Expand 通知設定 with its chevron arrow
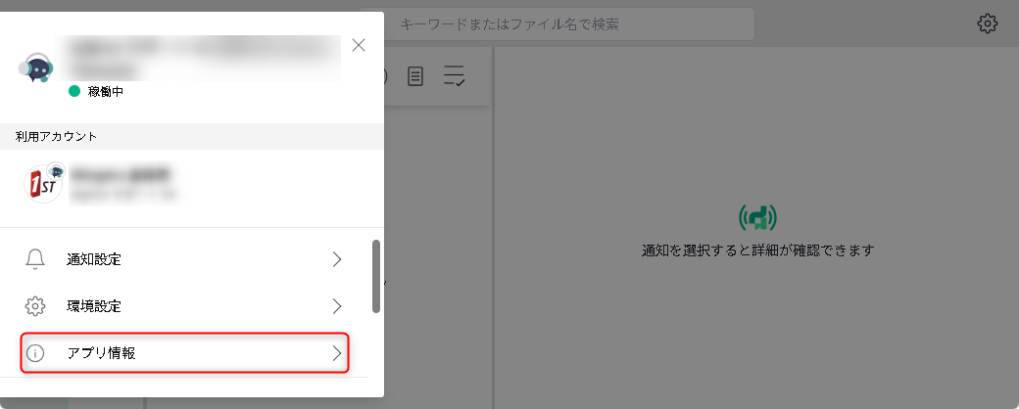The height and width of the screenshot is (409, 1019). 337,259
